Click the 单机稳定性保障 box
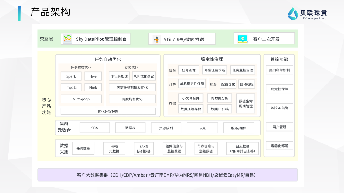Screen dimensions: 344x193 pos(192,84)
